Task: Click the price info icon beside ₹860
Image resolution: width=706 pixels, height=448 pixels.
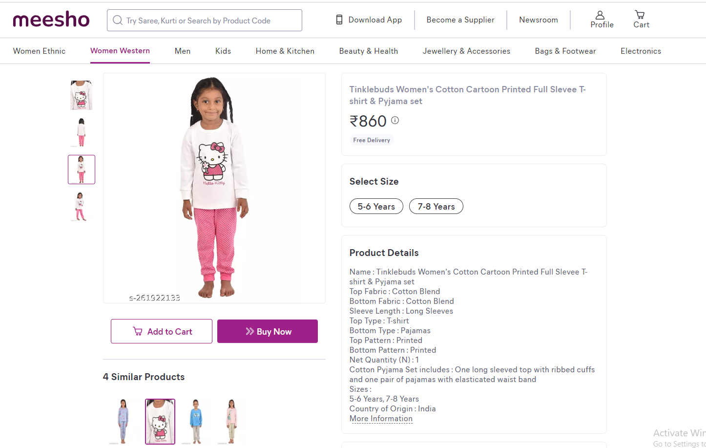Action: click(x=395, y=120)
